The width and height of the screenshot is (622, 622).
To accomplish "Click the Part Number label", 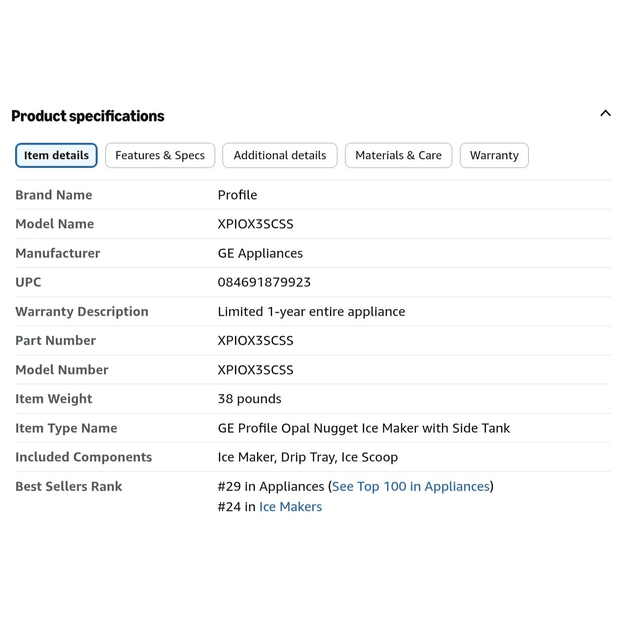I will click(55, 340).
